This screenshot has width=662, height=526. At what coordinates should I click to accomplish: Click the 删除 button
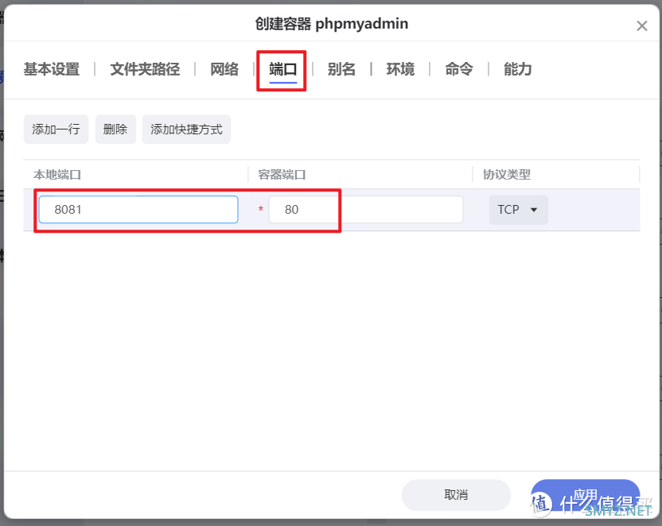(115, 130)
